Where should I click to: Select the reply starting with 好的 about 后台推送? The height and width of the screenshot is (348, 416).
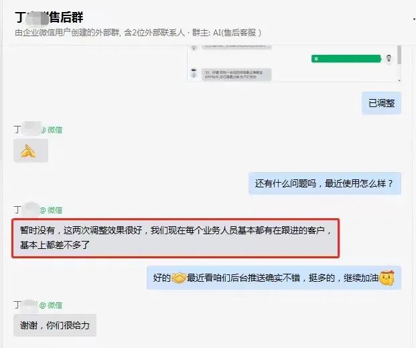(x=274, y=278)
